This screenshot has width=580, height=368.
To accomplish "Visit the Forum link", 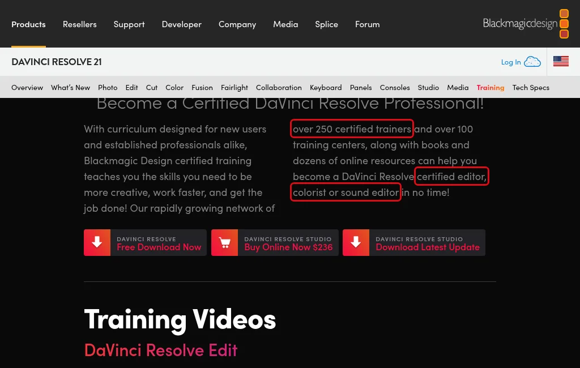I will tap(367, 24).
